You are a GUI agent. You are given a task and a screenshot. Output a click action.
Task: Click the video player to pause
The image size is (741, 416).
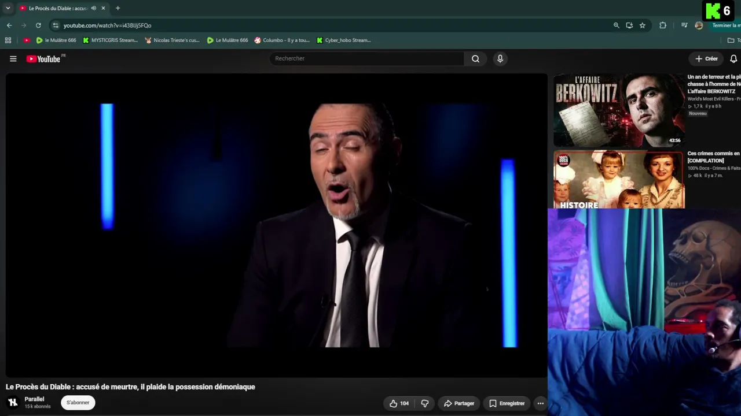pos(277,225)
